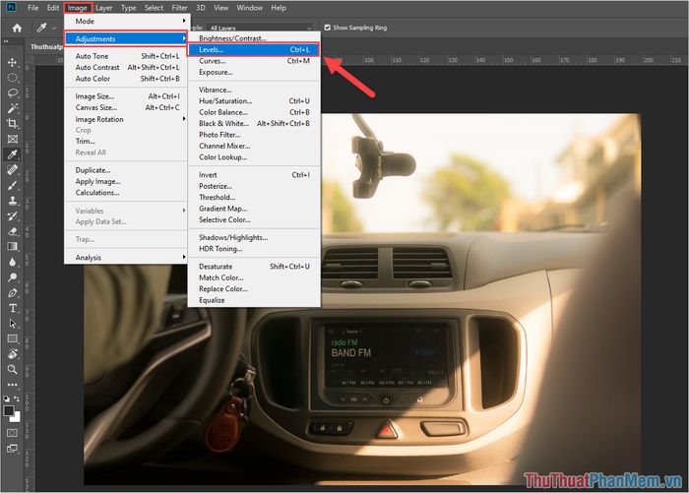This screenshot has height=493, width=689.
Task: Select the Blur tool
Action: [x=12, y=262]
